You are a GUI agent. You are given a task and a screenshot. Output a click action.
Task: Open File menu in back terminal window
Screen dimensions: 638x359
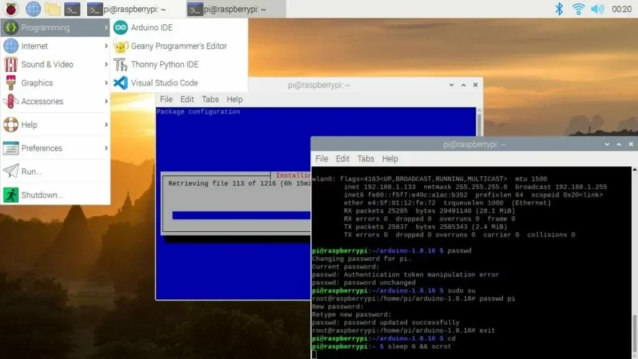[166, 99]
